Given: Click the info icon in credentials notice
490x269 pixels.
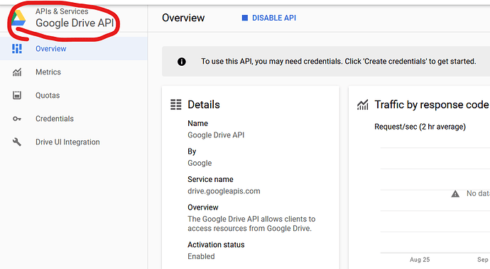Looking at the screenshot, I should click(x=182, y=62).
